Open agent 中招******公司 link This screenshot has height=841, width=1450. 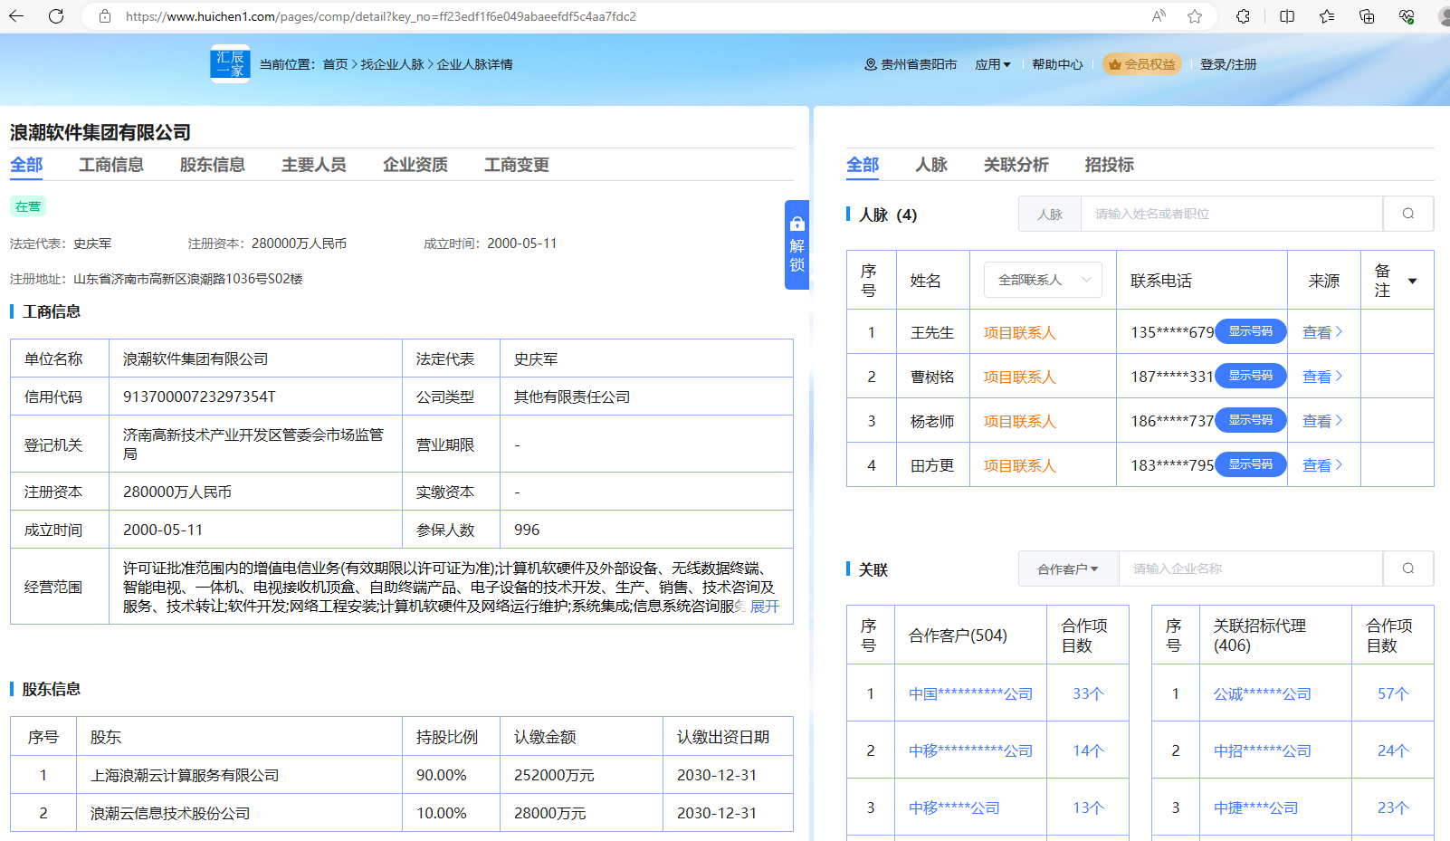(x=1262, y=750)
